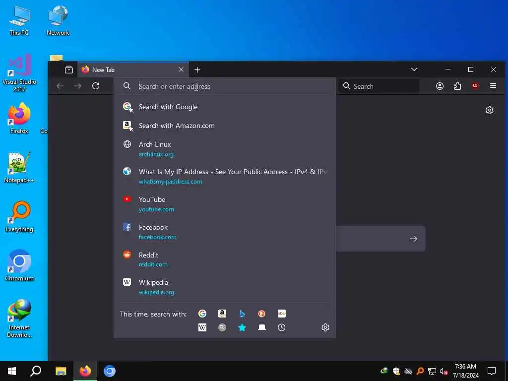Search history using the clock icon
The width and height of the screenshot is (508, 381).
(282, 327)
